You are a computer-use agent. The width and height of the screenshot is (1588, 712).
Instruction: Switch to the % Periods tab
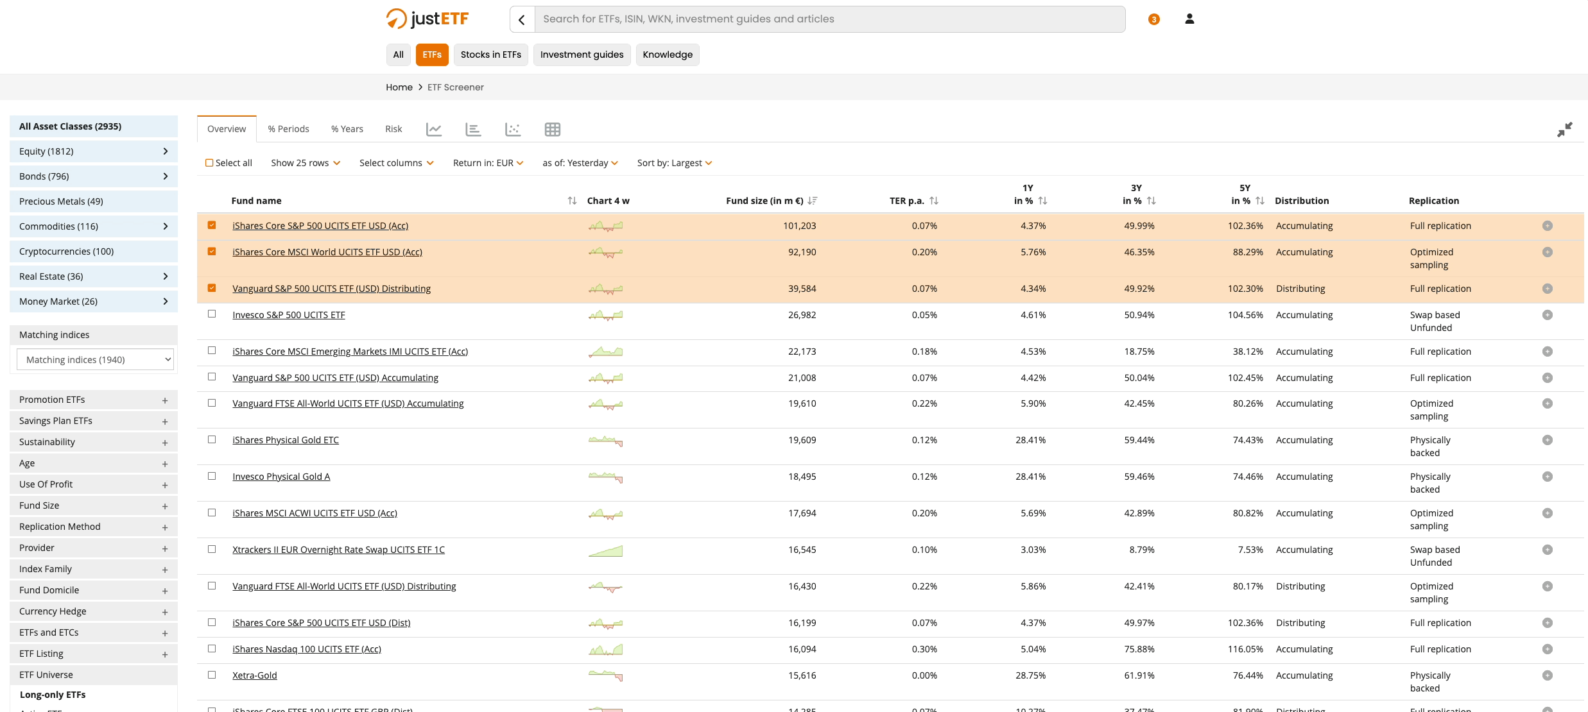point(288,129)
